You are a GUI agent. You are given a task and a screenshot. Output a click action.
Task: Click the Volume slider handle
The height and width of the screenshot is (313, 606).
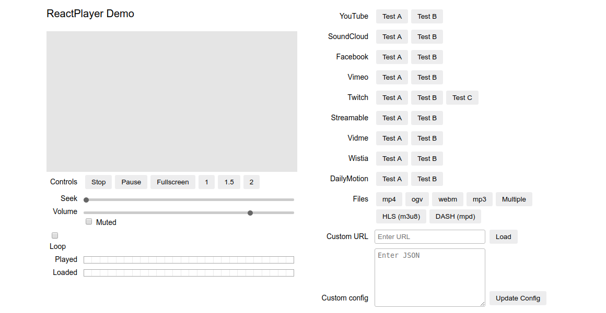coord(250,213)
